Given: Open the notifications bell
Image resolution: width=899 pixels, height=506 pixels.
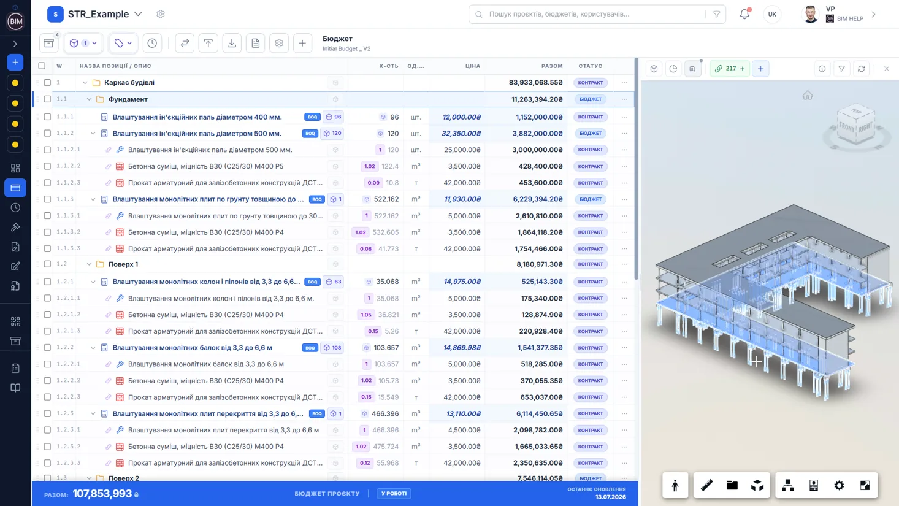Looking at the screenshot, I should (744, 14).
